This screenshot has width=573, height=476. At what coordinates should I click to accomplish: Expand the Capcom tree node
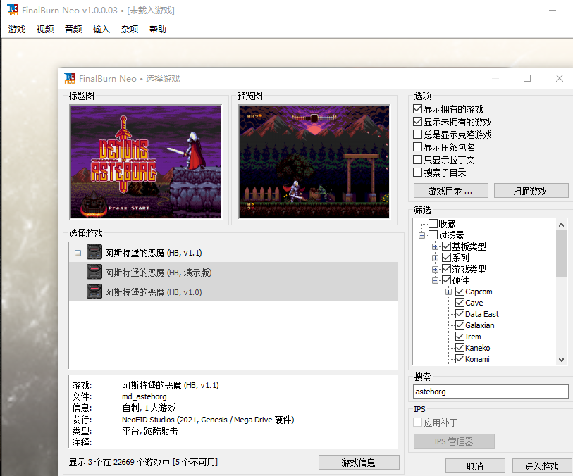[x=448, y=292]
